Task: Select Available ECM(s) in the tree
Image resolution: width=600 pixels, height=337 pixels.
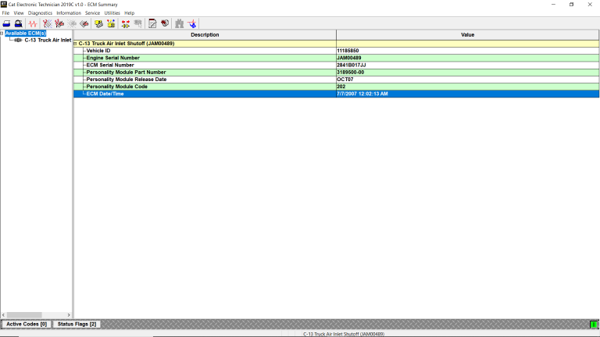Action: click(25, 34)
